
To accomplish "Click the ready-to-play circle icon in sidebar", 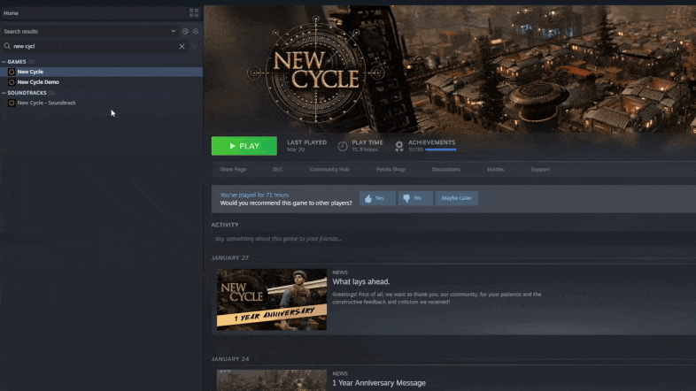I will click(x=196, y=32).
